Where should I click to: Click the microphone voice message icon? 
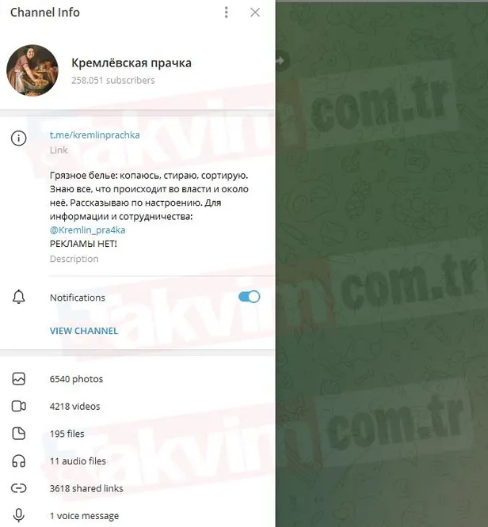[x=18, y=515]
